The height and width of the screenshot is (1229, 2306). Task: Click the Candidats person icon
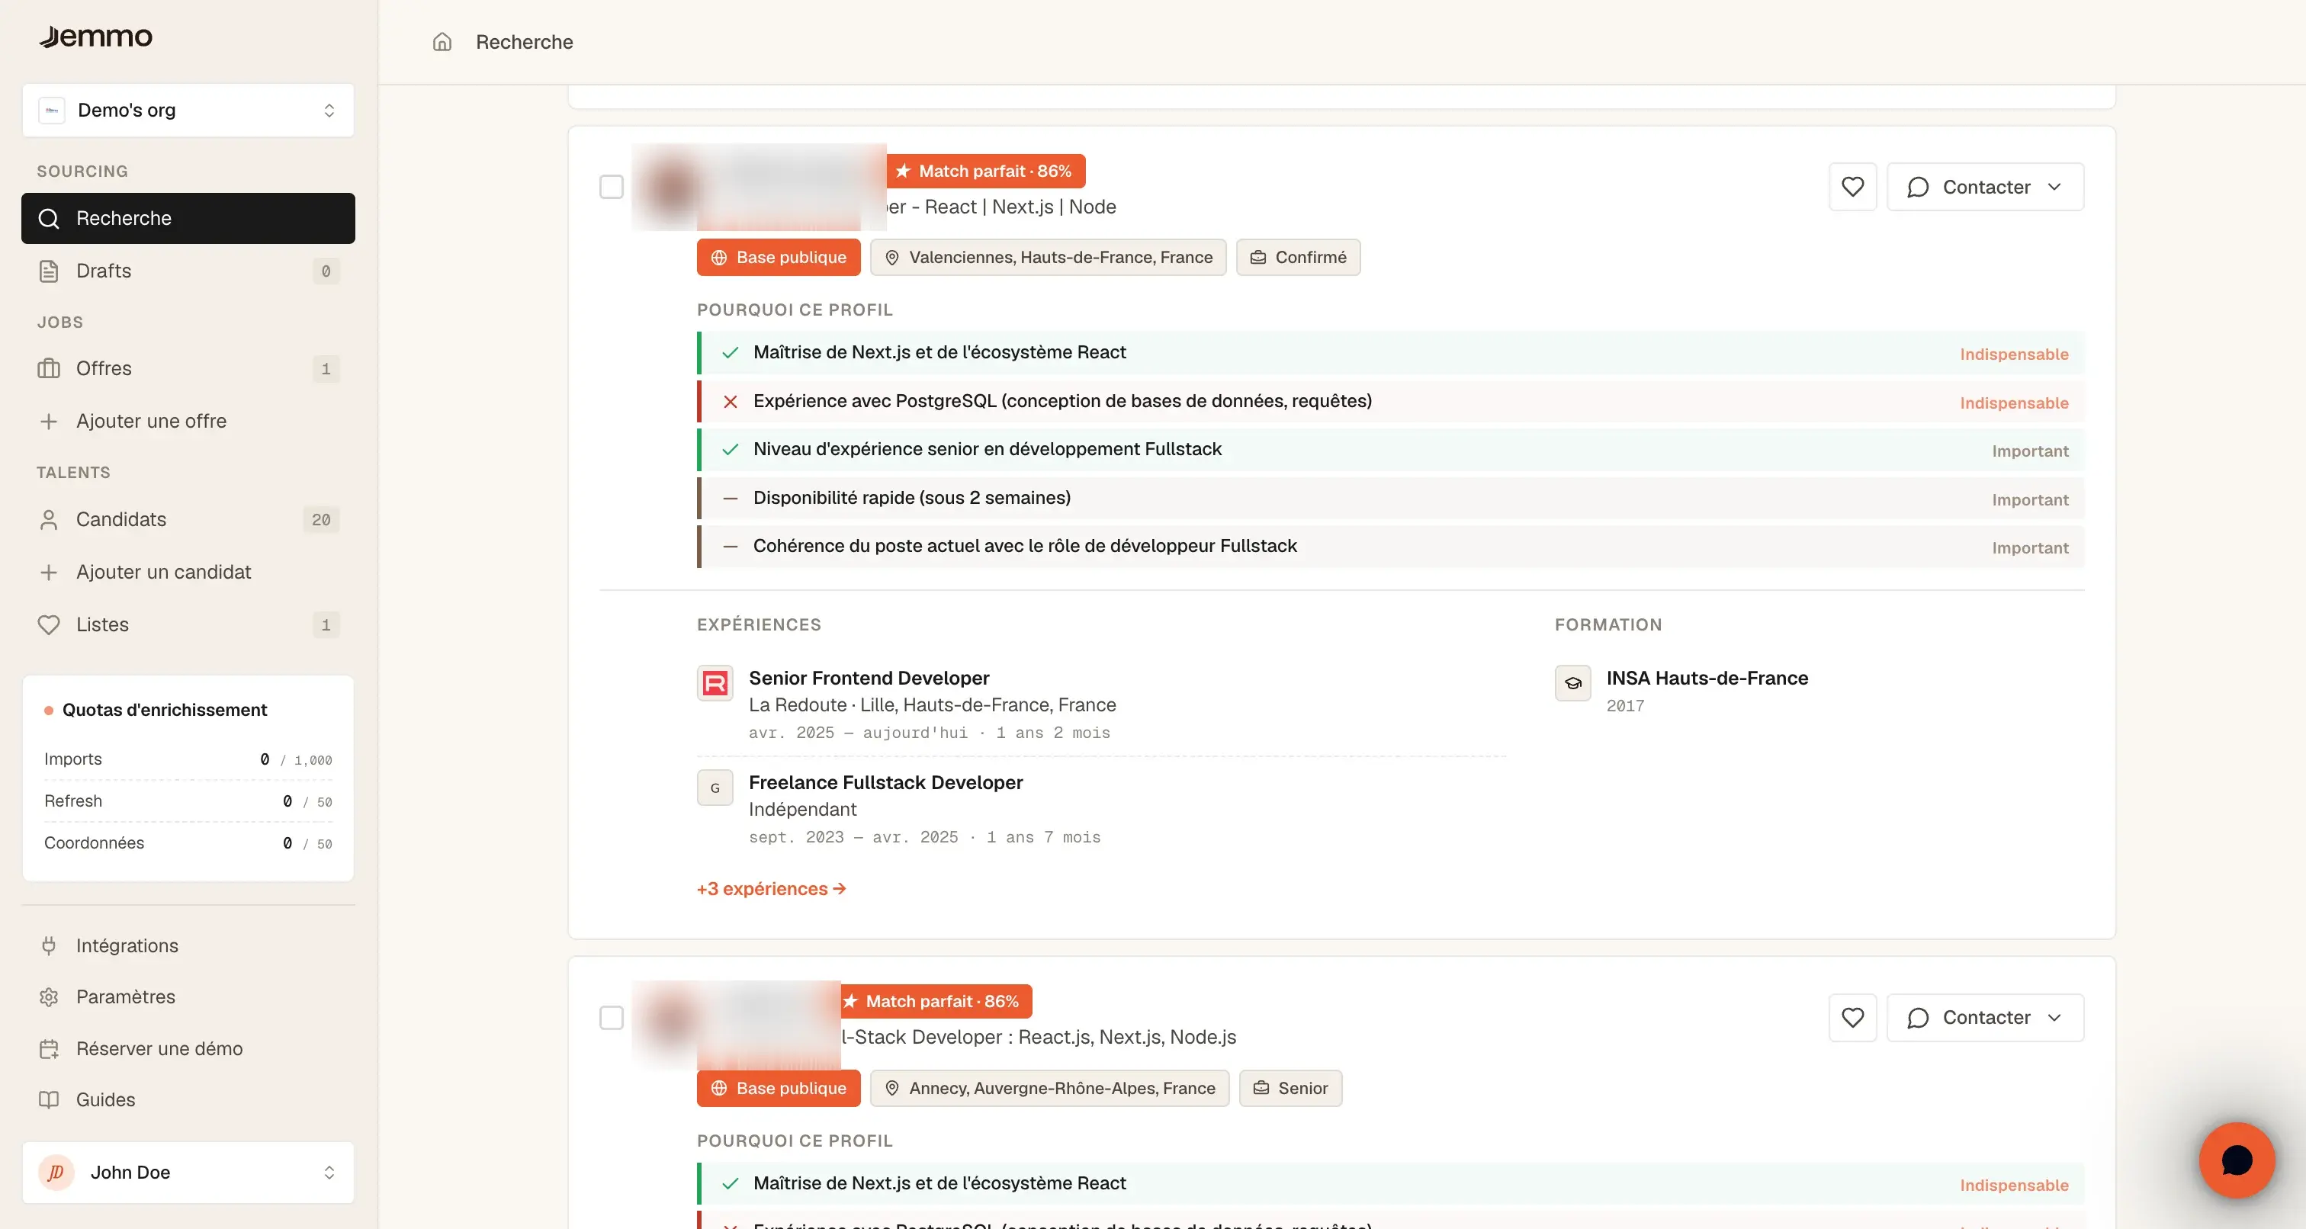pyautogui.click(x=50, y=520)
